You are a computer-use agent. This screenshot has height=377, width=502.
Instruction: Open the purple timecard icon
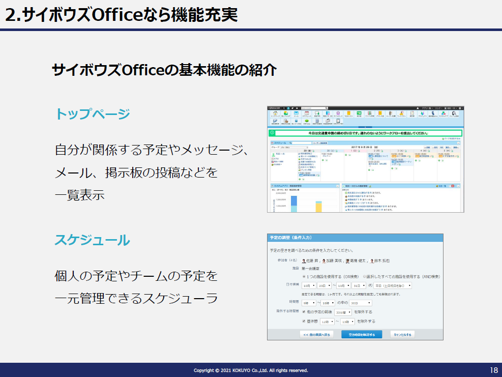click(338, 113)
